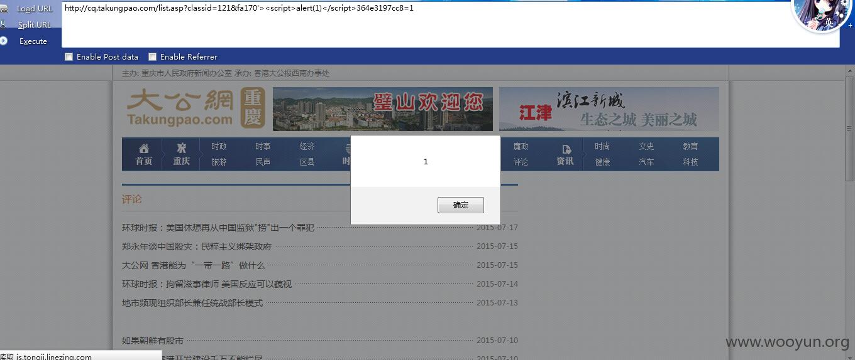Open the 经济 nav item
This screenshot has height=360, width=855.
pos(307,146)
